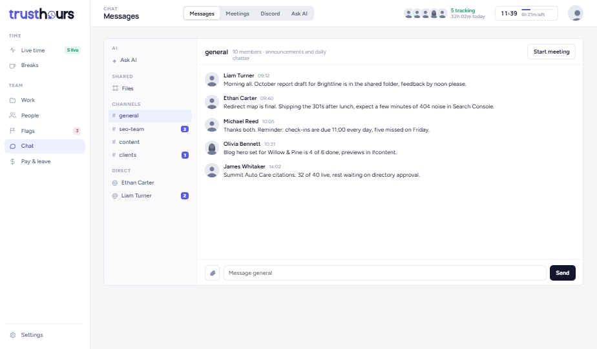Open user profile avatar in header
This screenshot has width=597, height=349.
[576, 14]
